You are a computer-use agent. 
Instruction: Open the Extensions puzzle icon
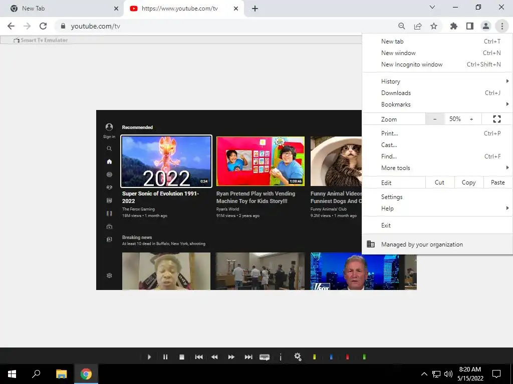tap(454, 26)
